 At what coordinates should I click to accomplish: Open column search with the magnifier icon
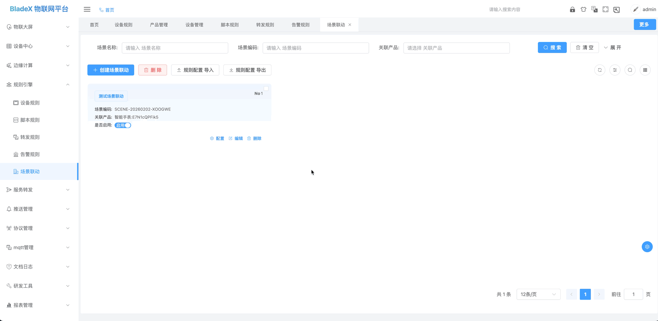pyautogui.click(x=630, y=70)
